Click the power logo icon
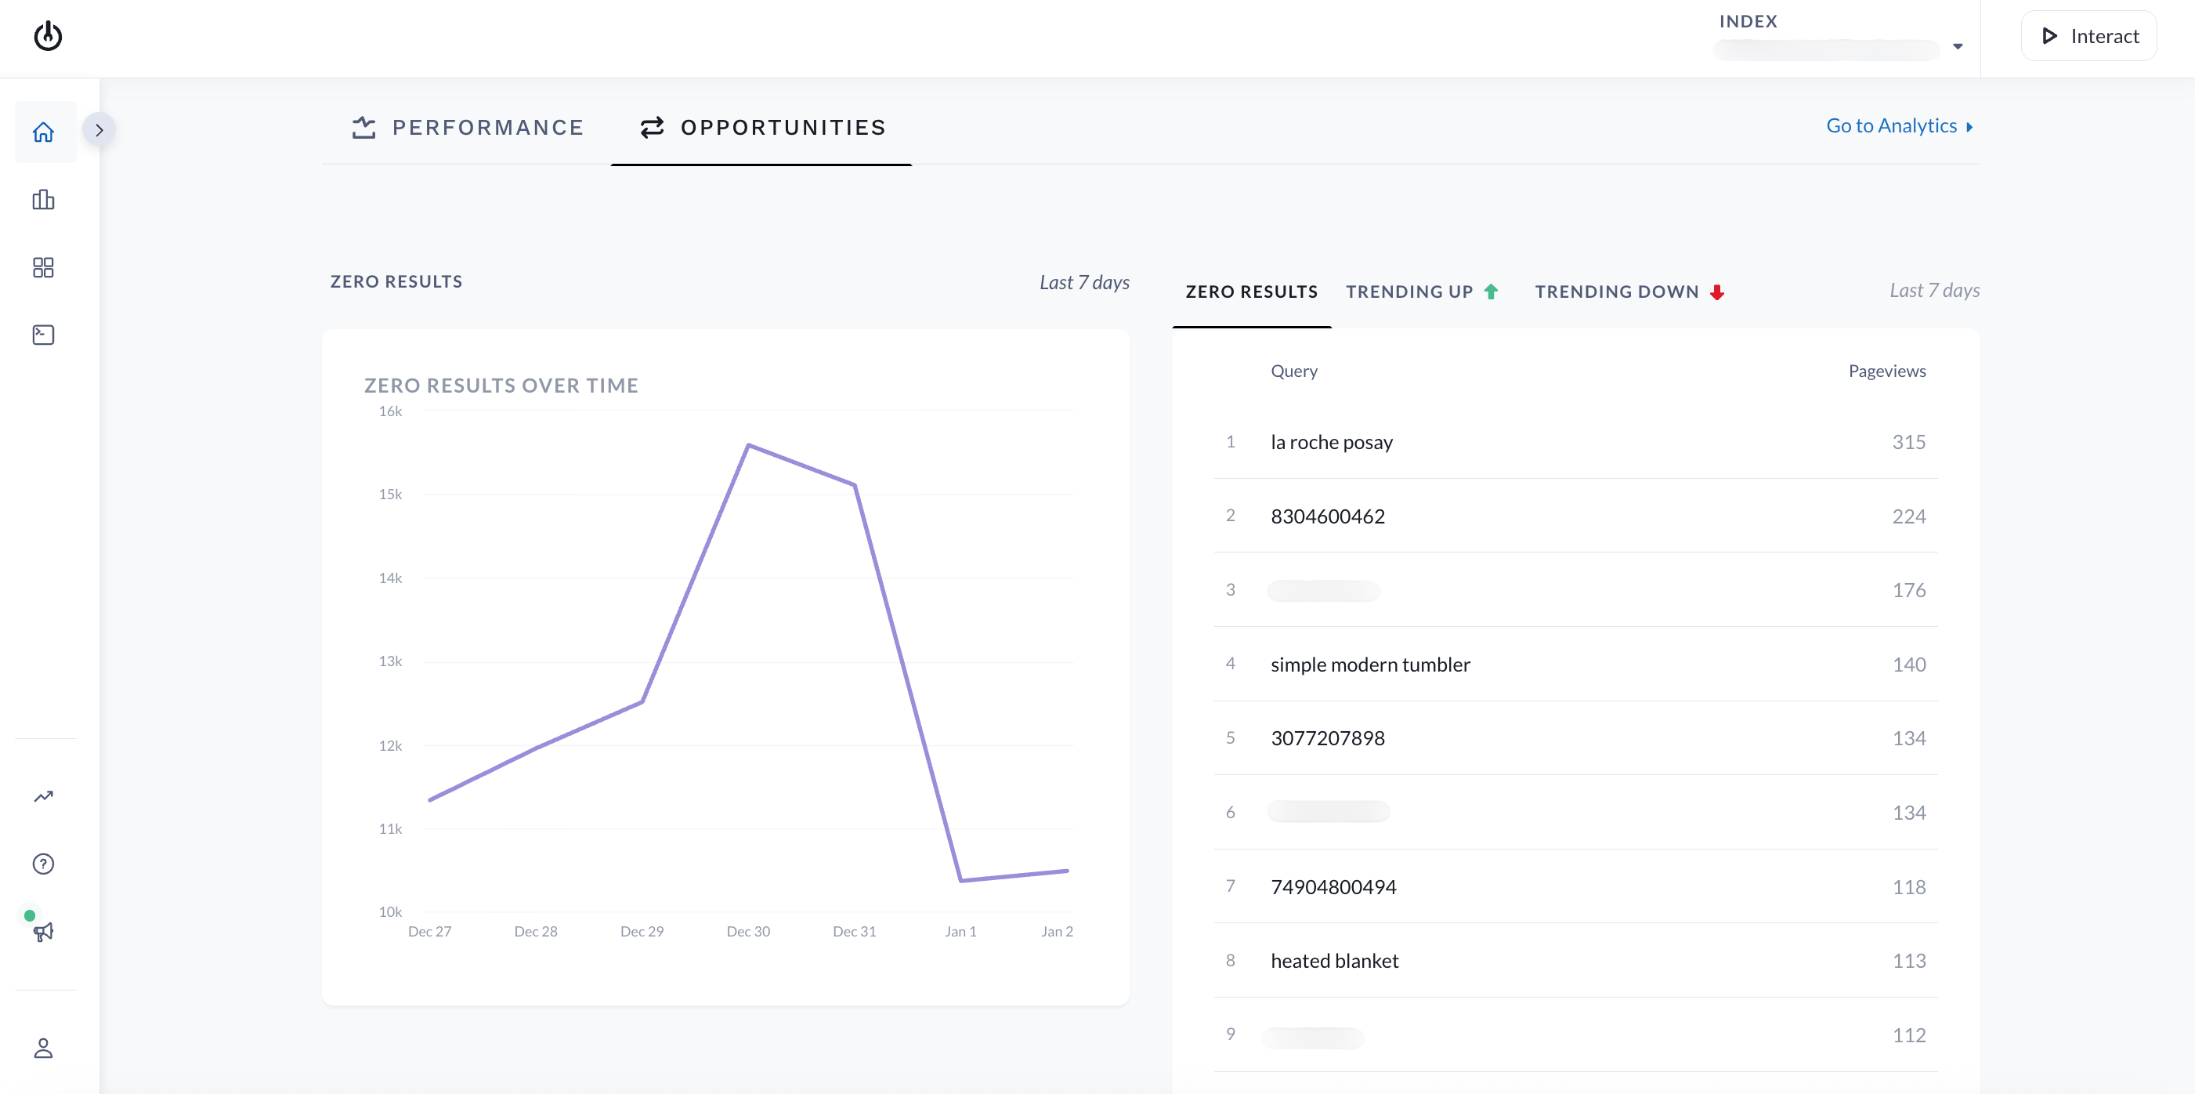 pyautogui.click(x=48, y=36)
